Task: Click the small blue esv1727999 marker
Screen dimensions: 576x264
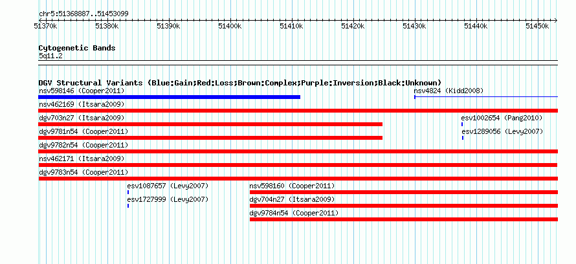Action: (128, 206)
